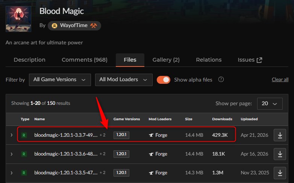The image size is (294, 183).
Task: Click the Clear all filters link
Action: click(280, 80)
